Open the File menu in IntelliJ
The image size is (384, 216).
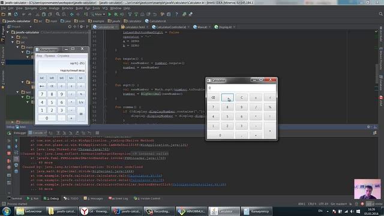click(4, 8)
